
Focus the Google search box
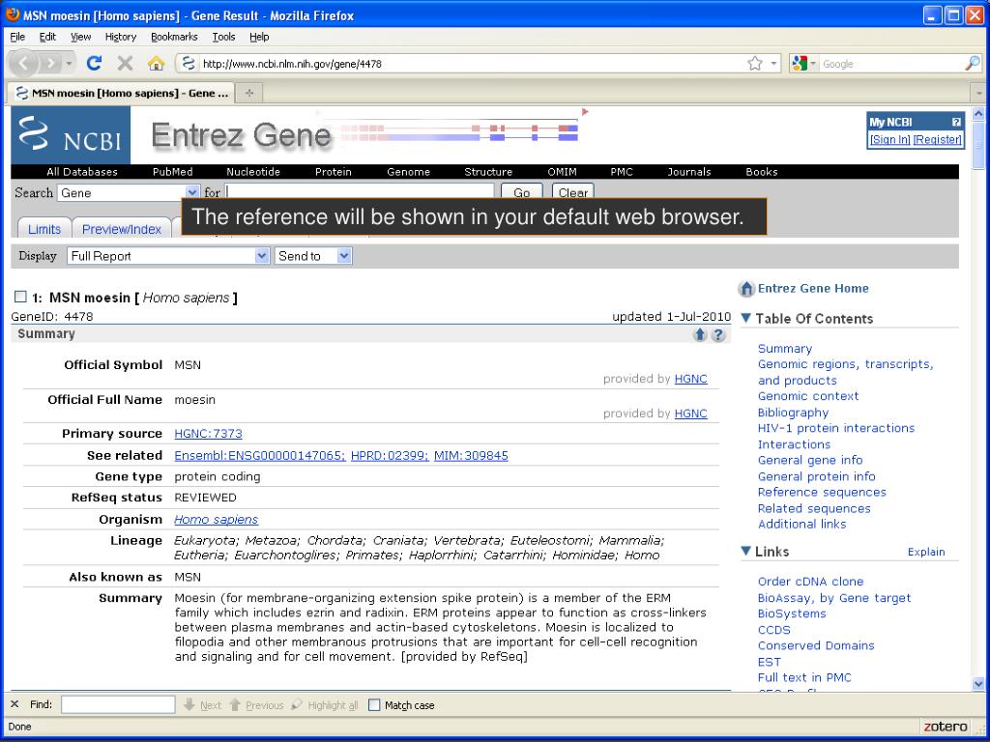[890, 63]
